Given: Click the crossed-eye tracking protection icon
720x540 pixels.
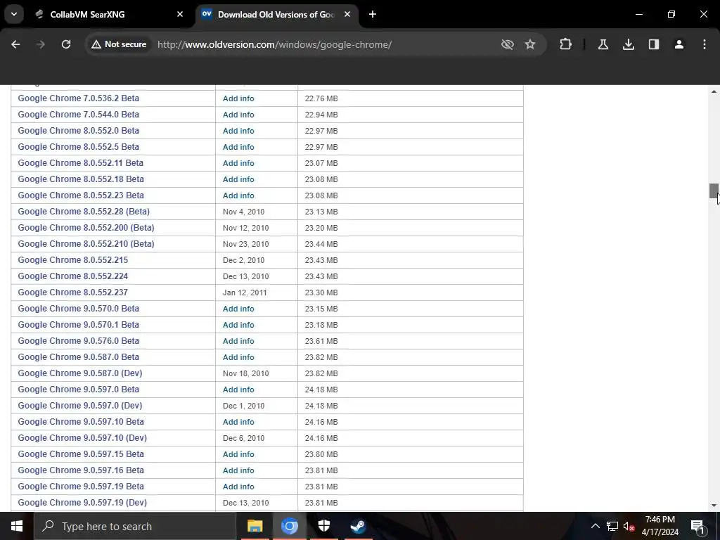Looking at the screenshot, I should (x=507, y=44).
